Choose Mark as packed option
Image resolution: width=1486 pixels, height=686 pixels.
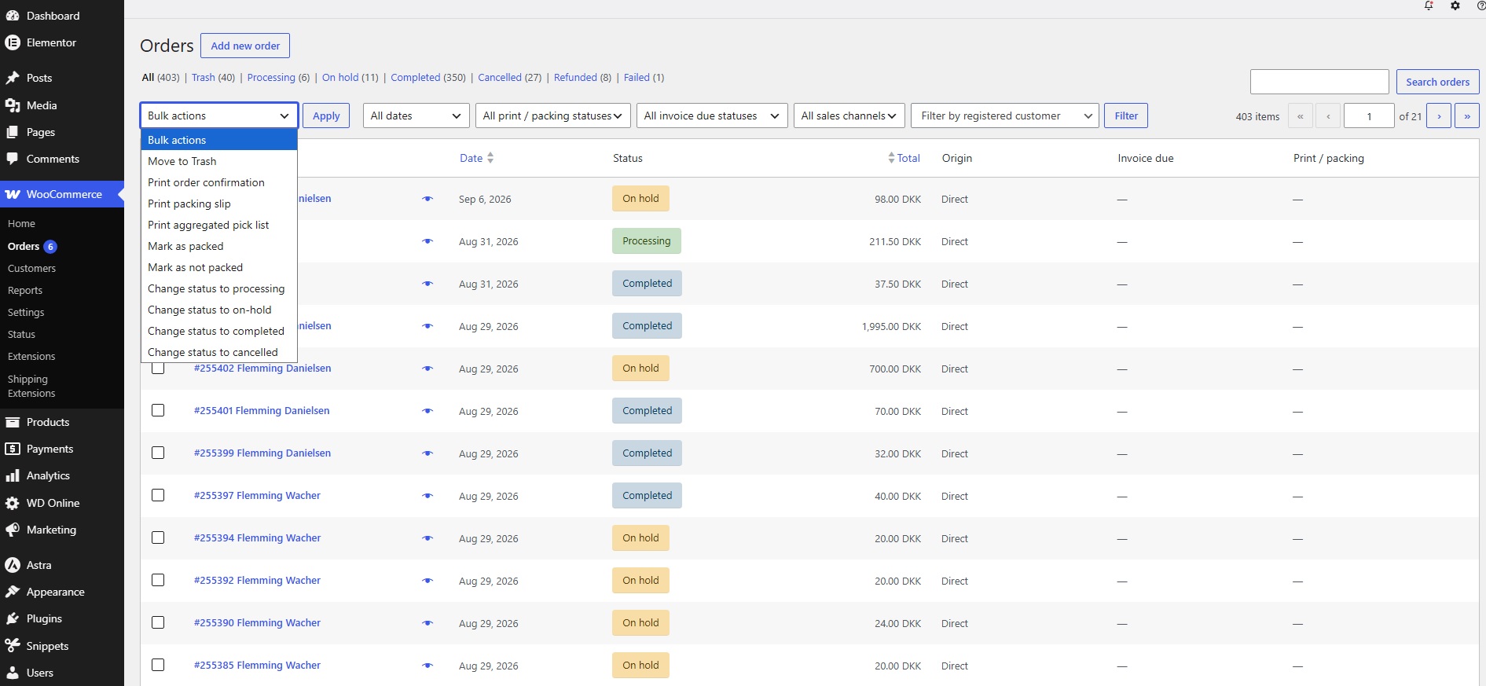[x=218, y=246]
